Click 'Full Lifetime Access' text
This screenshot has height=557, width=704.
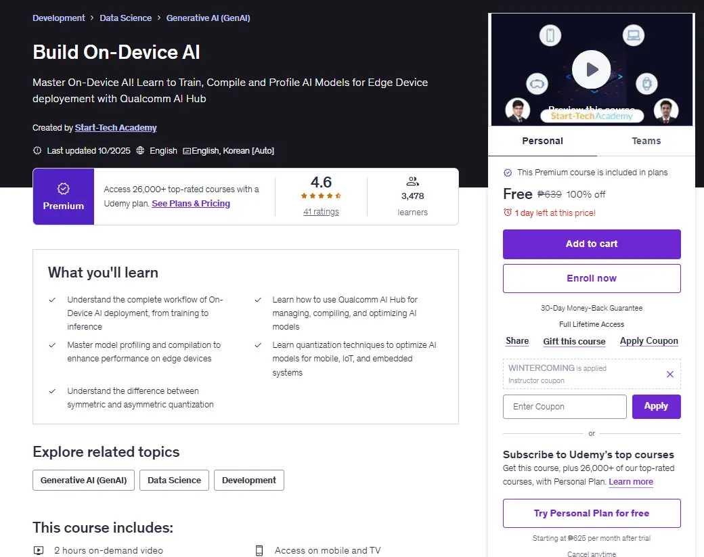592,324
